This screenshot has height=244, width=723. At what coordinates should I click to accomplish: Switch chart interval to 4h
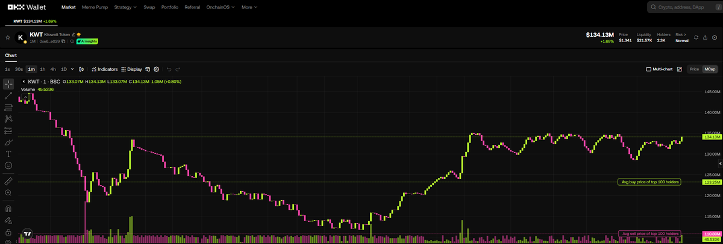coord(53,69)
